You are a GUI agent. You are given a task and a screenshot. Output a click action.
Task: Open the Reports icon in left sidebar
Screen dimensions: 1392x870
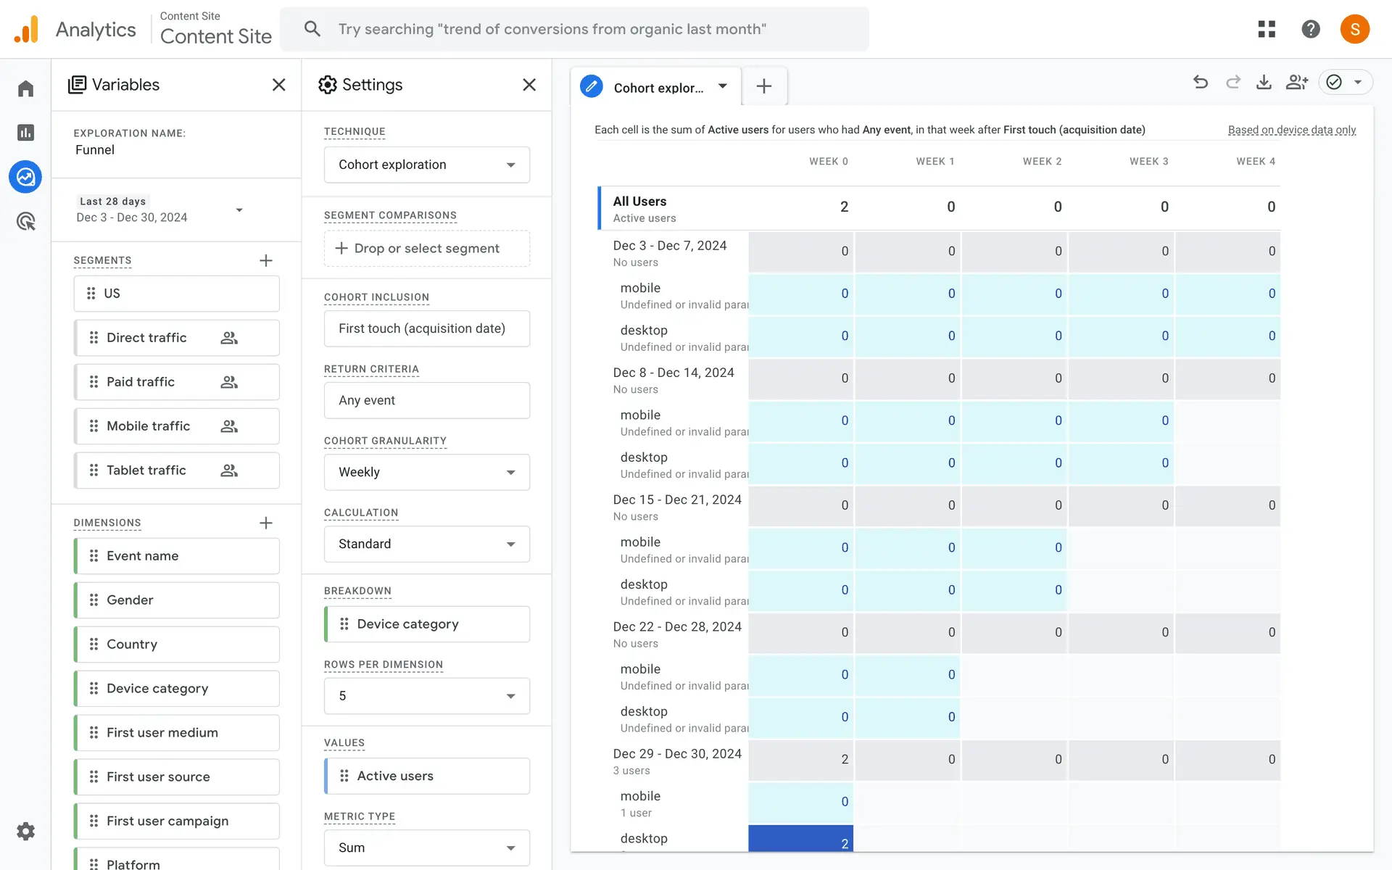(x=25, y=133)
